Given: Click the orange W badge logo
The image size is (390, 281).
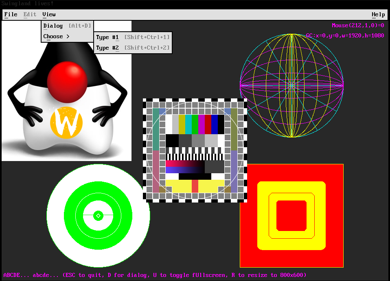Looking at the screenshot, I should point(66,122).
